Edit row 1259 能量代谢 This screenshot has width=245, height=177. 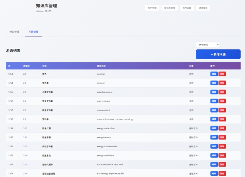pos(214,128)
